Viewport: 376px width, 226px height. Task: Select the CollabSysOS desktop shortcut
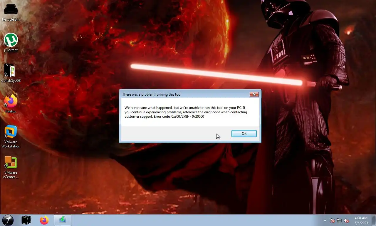click(11, 73)
